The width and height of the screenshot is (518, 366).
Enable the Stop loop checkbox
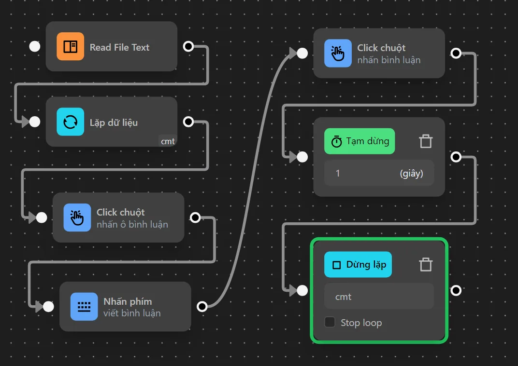(x=330, y=323)
